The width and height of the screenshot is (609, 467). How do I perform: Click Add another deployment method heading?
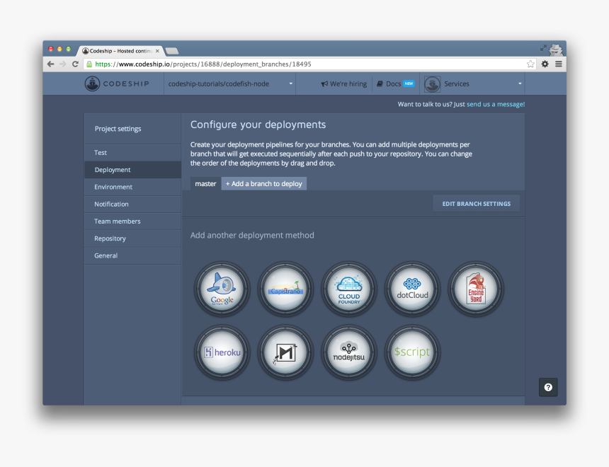click(x=252, y=235)
